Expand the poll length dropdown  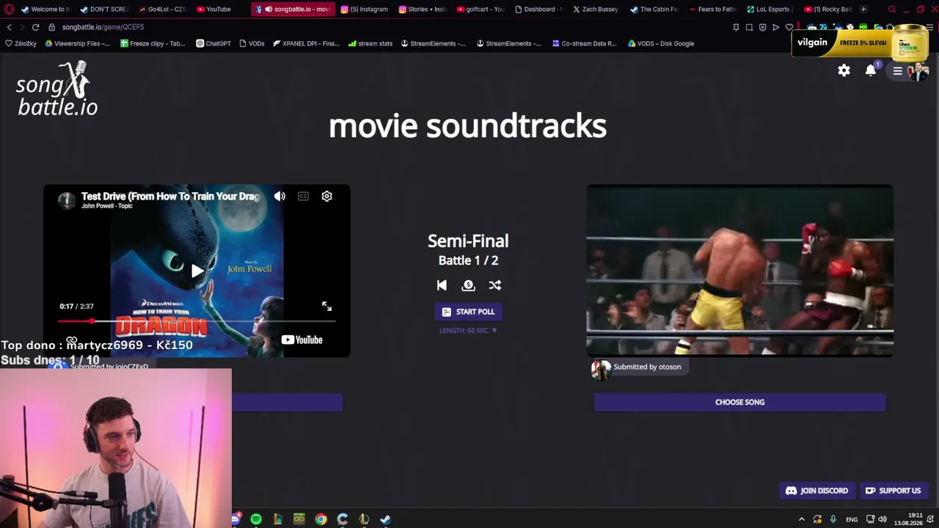coord(468,331)
